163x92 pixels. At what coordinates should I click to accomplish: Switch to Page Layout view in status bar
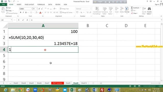point(135,86)
